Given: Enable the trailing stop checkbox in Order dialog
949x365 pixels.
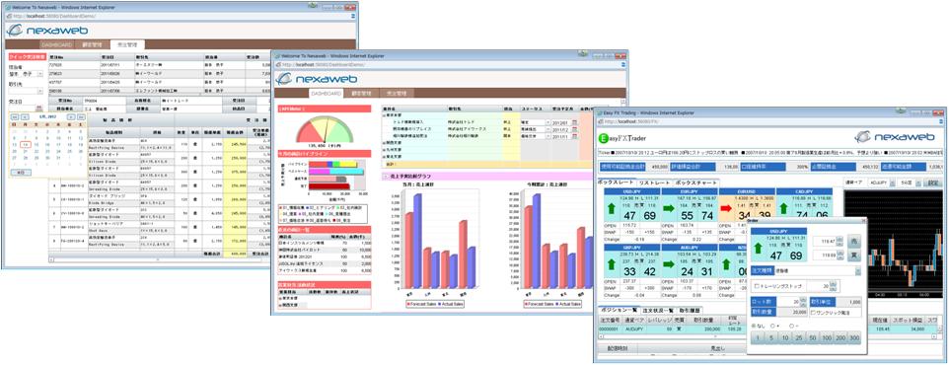Looking at the screenshot, I should 757,286.
